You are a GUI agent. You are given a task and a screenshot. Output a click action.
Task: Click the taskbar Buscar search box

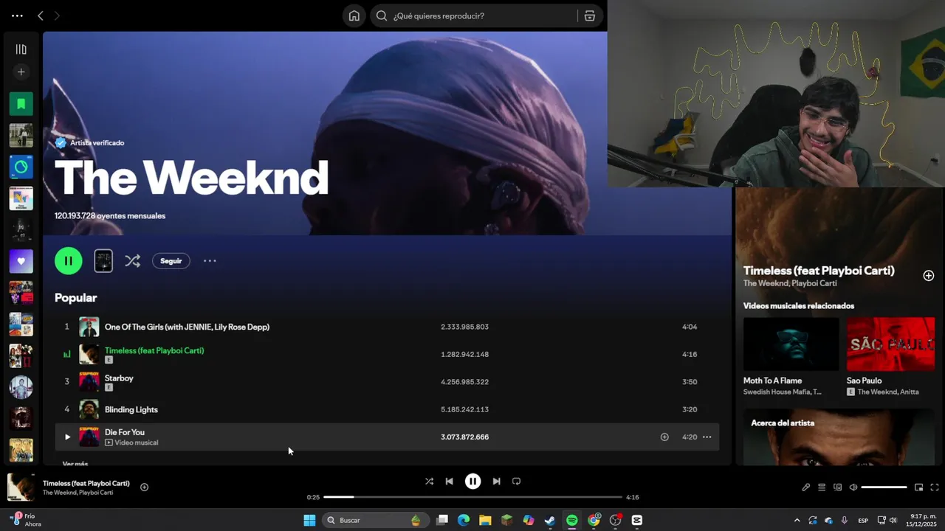[x=374, y=520]
